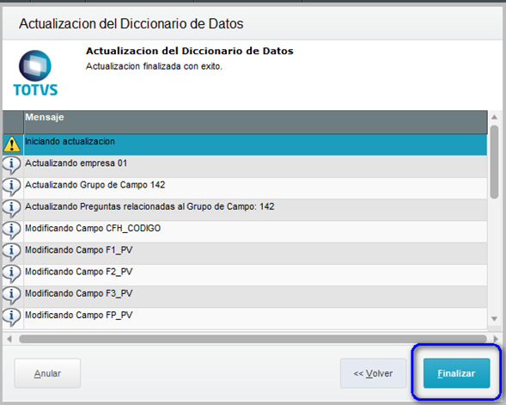Click the horizontal scrollbar left arrow
506x405 pixels.
(9, 339)
